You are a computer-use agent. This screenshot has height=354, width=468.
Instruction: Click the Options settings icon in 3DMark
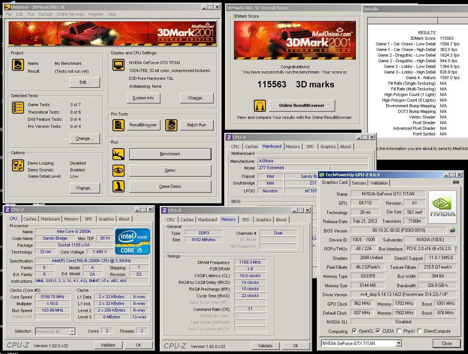[x=18, y=165]
